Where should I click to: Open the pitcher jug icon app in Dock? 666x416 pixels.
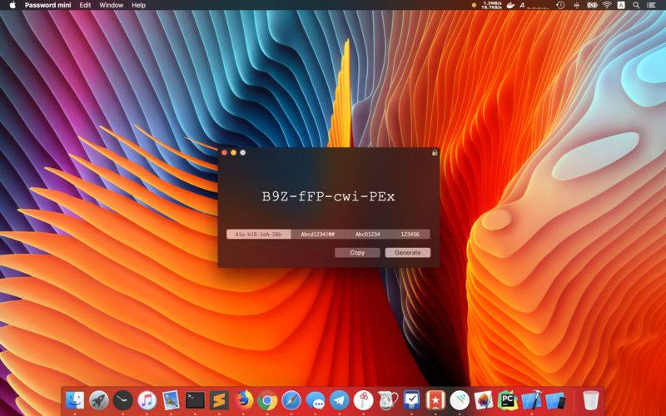[x=387, y=400]
